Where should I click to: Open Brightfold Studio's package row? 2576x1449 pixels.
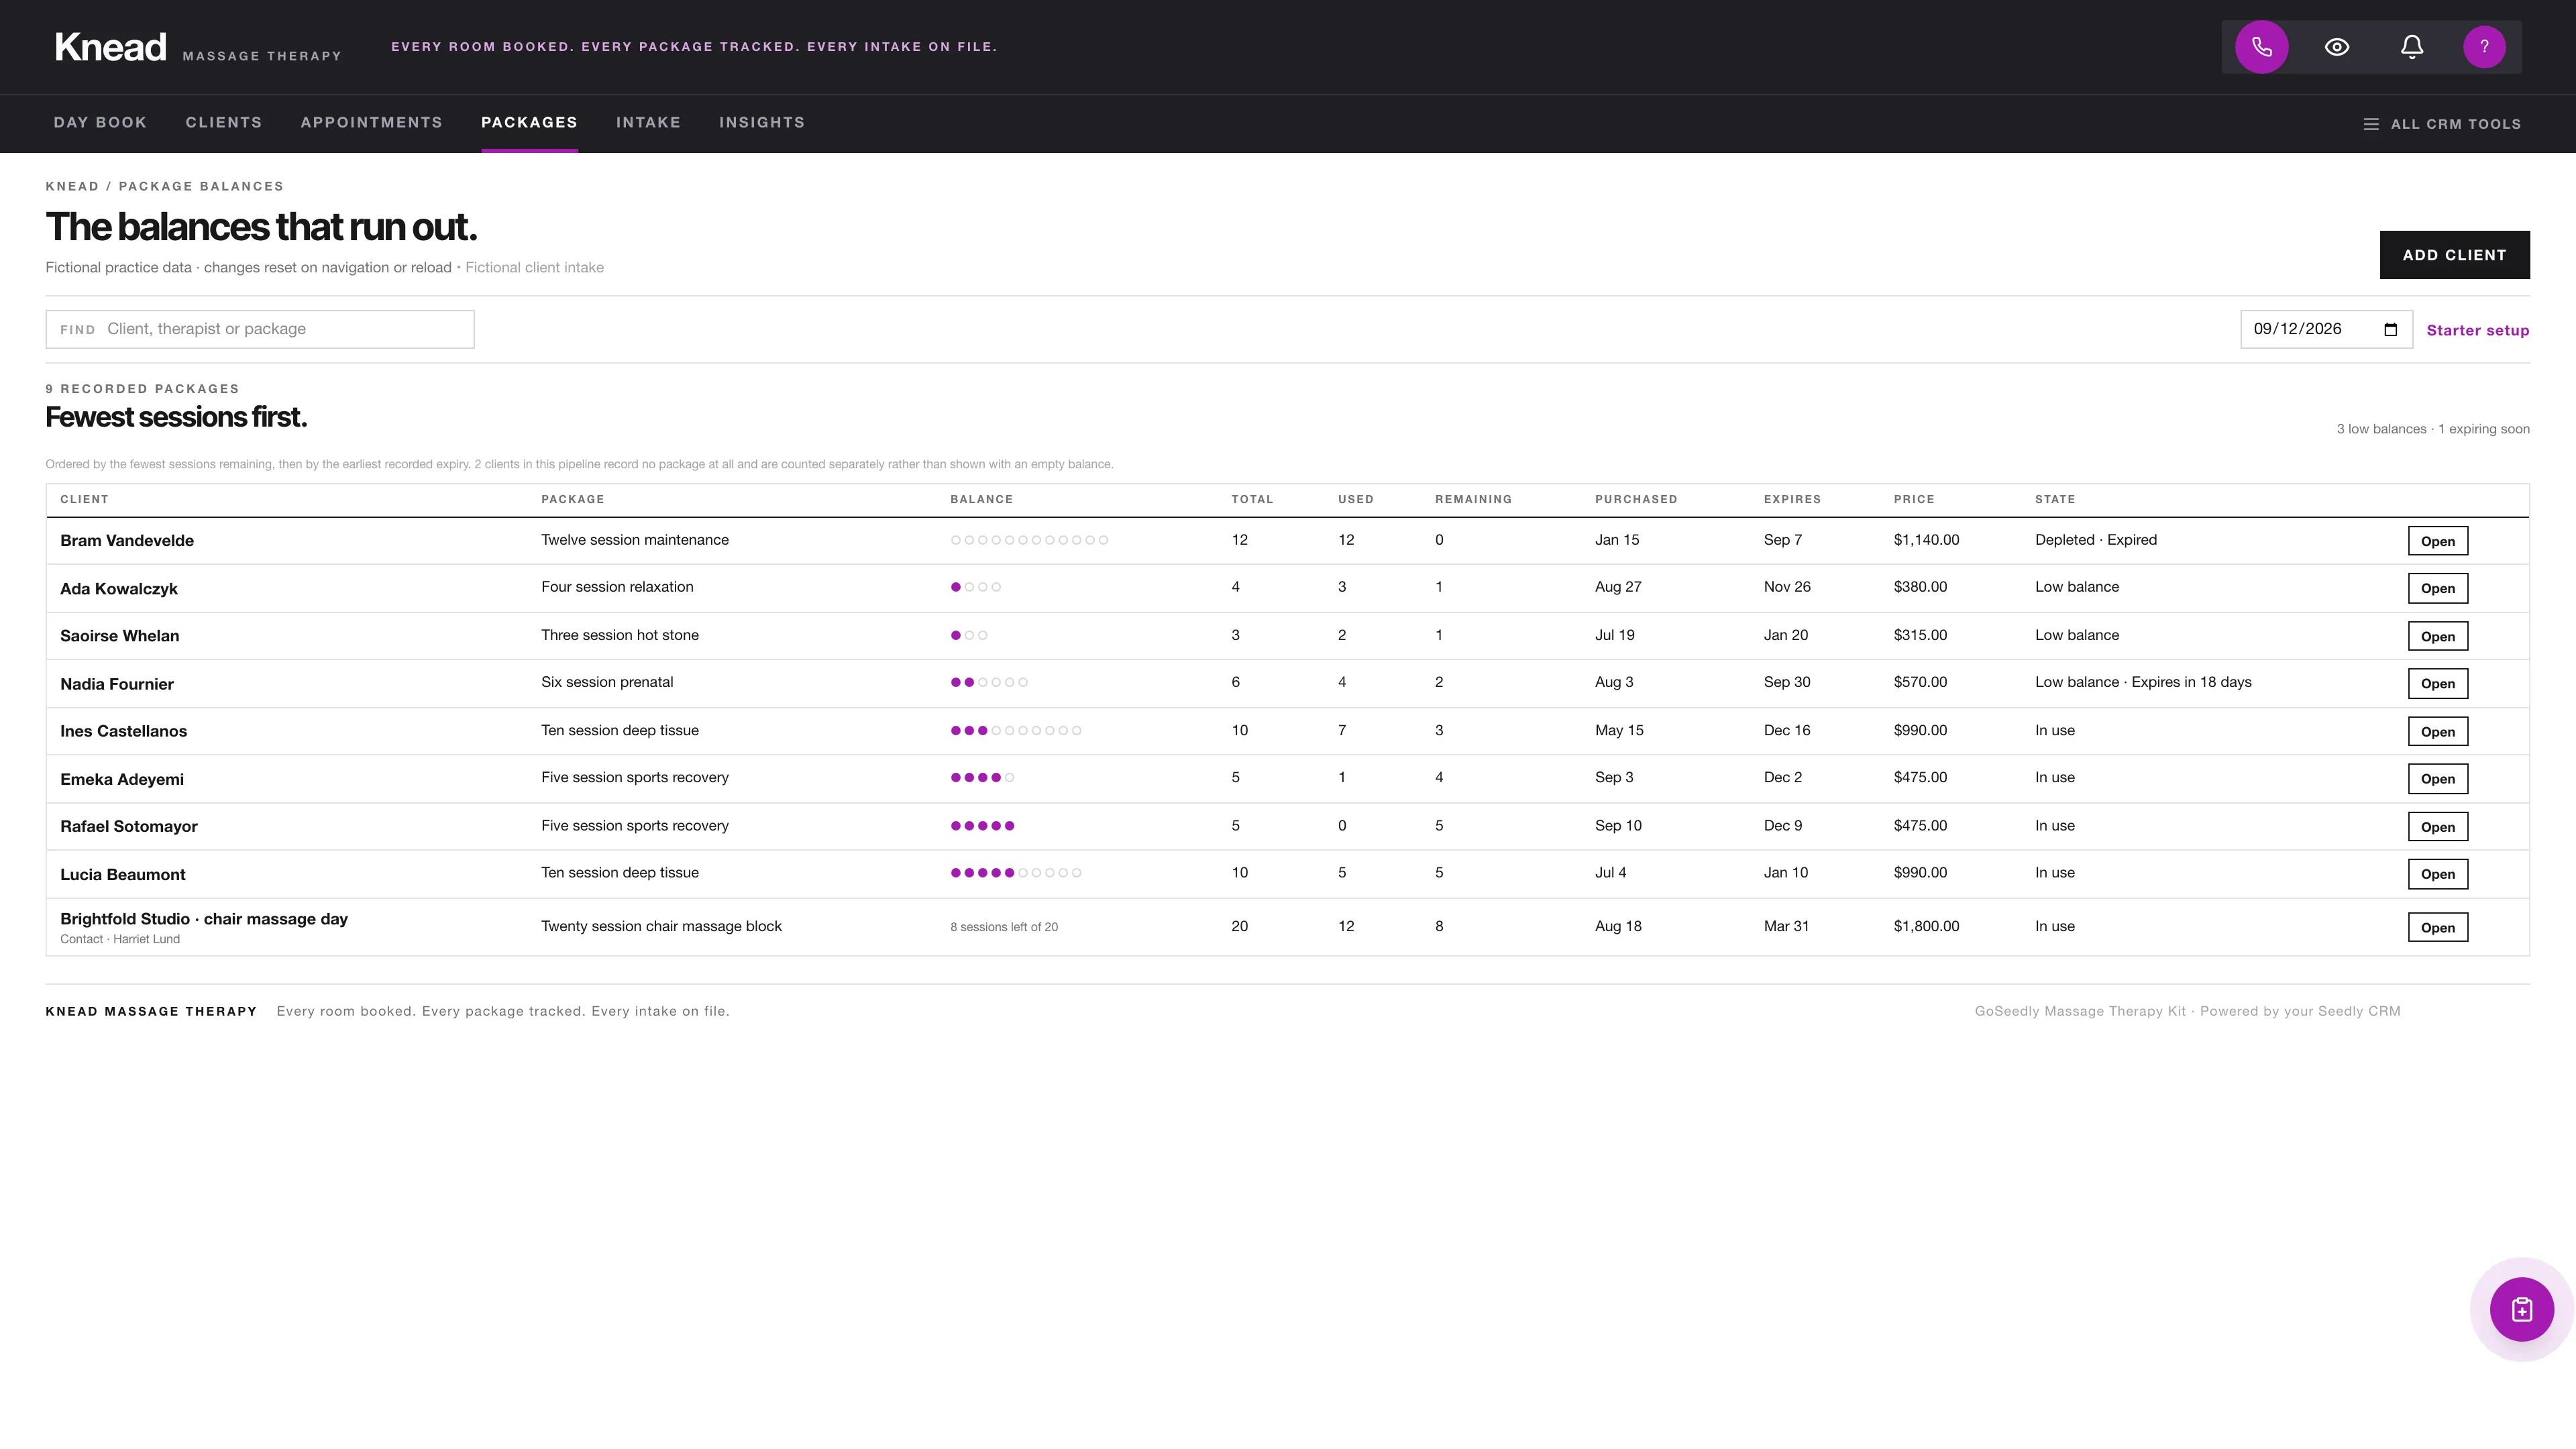tap(2437, 927)
